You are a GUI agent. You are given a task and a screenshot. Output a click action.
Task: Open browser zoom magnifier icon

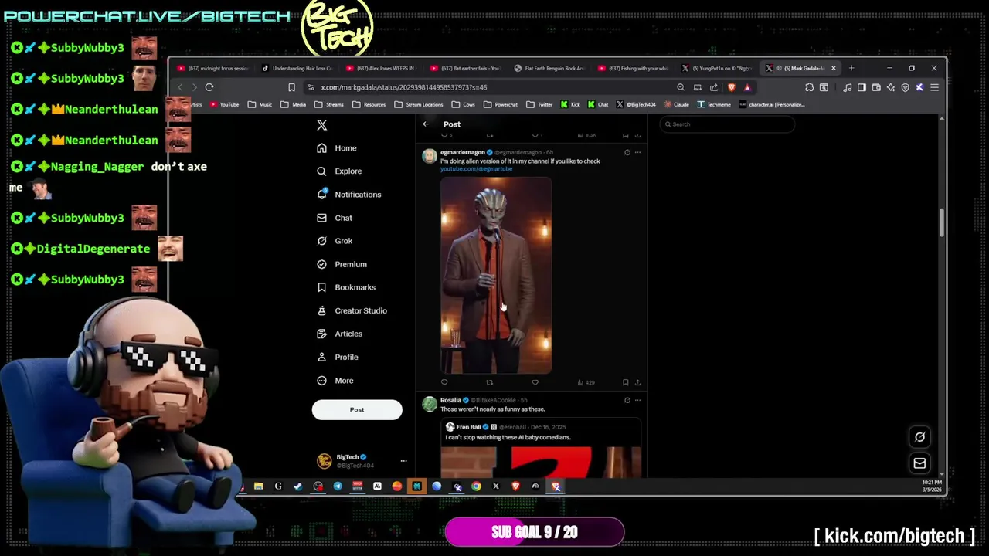click(x=681, y=87)
